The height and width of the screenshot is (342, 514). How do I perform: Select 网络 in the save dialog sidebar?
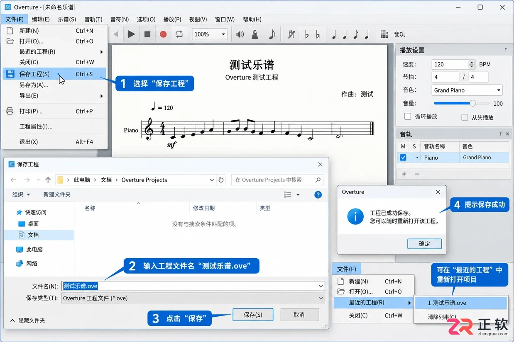(x=27, y=263)
